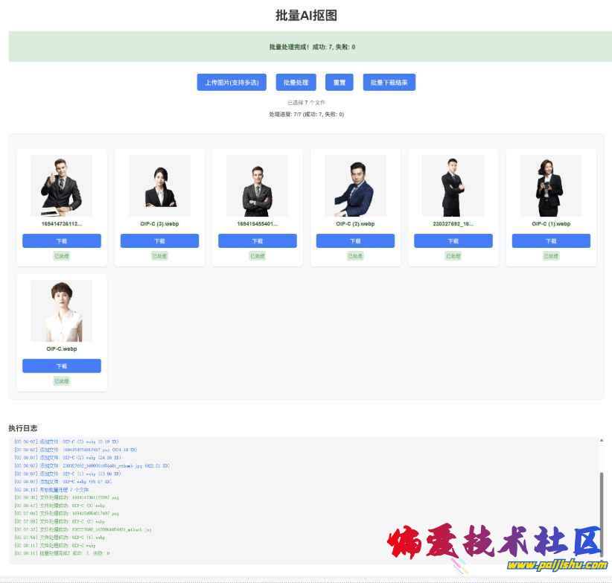The width and height of the screenshot is (612, 583).
Task: Start processing with the 批量处理 button
Action: click(296, 83)
